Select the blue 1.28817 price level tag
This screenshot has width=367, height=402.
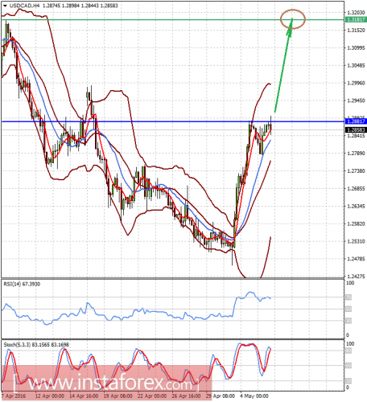[x=356, y=121]
